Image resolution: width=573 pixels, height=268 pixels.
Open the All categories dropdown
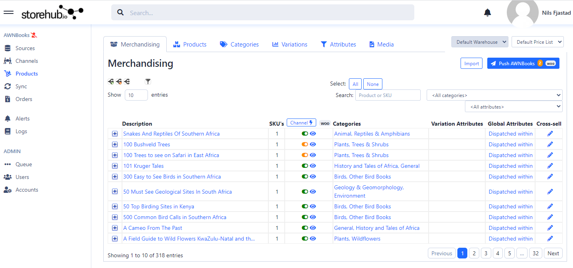(x=494, y=95)
